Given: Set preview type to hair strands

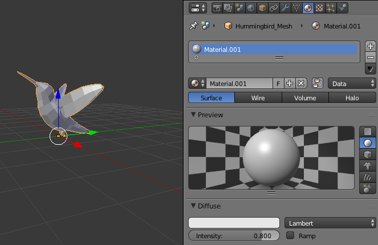Looking at the screenshot, I should tap(368, 177).
